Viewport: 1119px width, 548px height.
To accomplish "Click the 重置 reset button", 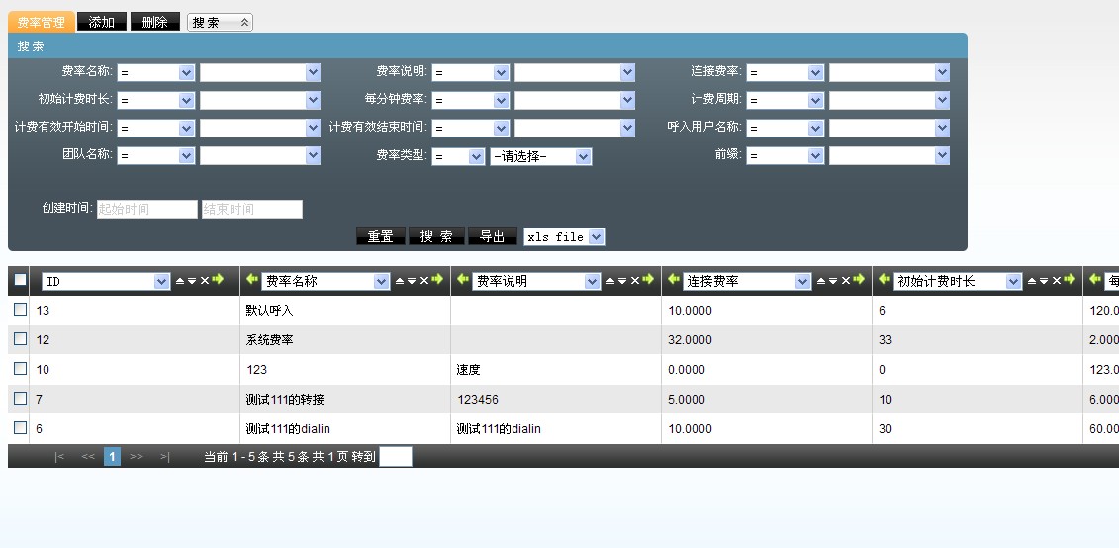I will [380, 237].
